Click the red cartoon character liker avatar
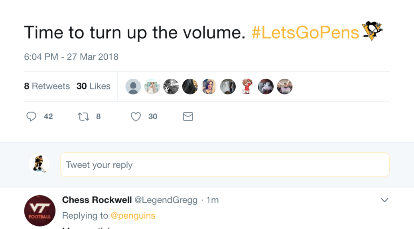Screen dimensions: 414x229 coord(247,86)
